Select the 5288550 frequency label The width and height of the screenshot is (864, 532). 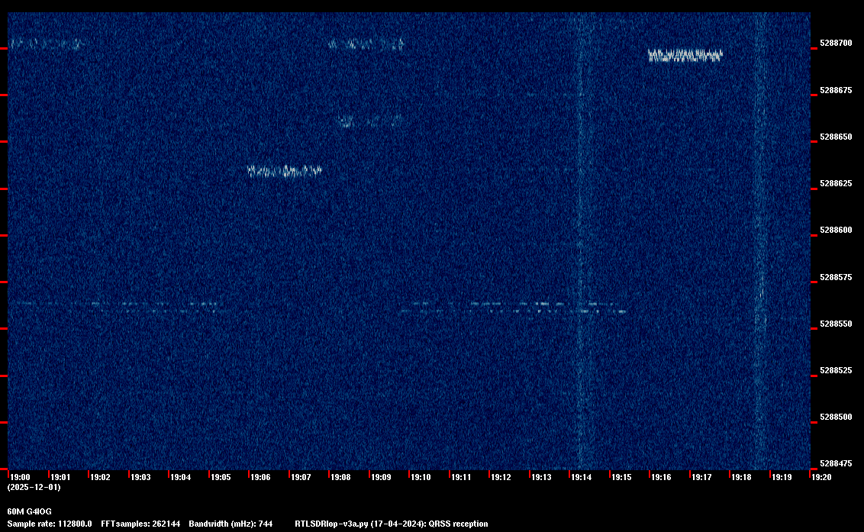pos(836,324)
